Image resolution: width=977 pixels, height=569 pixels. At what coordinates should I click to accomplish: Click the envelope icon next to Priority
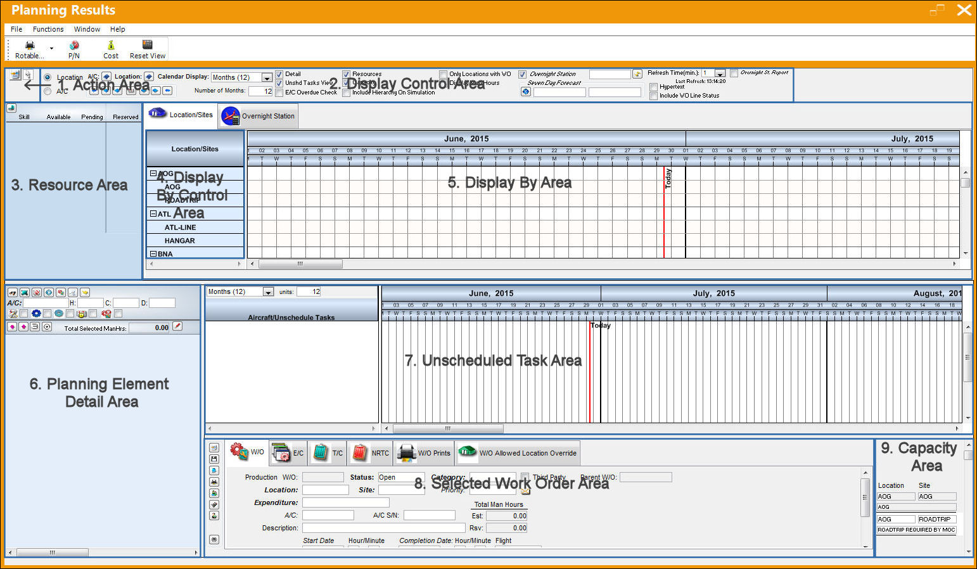(525, 490)
